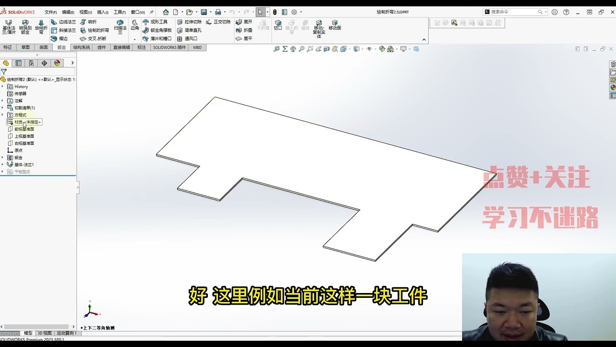Choose the Tab and Slot tool (薄片和槽口)
Image resolution: width=616 pixels, height=347 pixels.
(157, 39)
